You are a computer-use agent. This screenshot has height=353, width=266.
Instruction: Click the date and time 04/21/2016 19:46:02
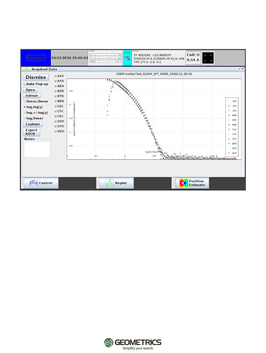pos(70,58)
